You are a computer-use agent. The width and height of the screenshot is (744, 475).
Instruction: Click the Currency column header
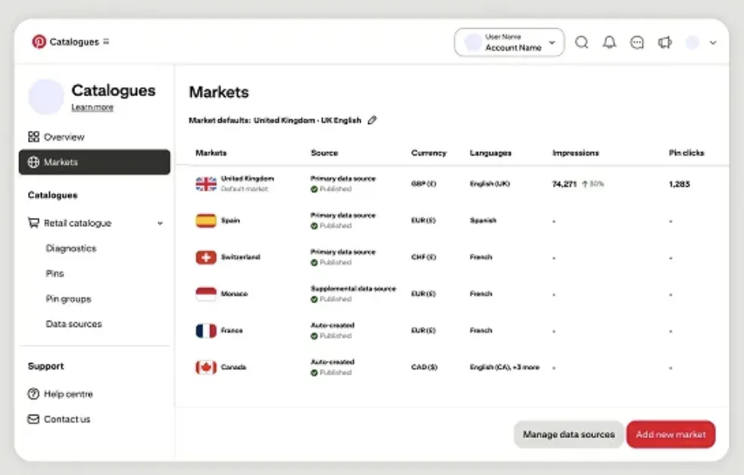click(x=429, y=153)
